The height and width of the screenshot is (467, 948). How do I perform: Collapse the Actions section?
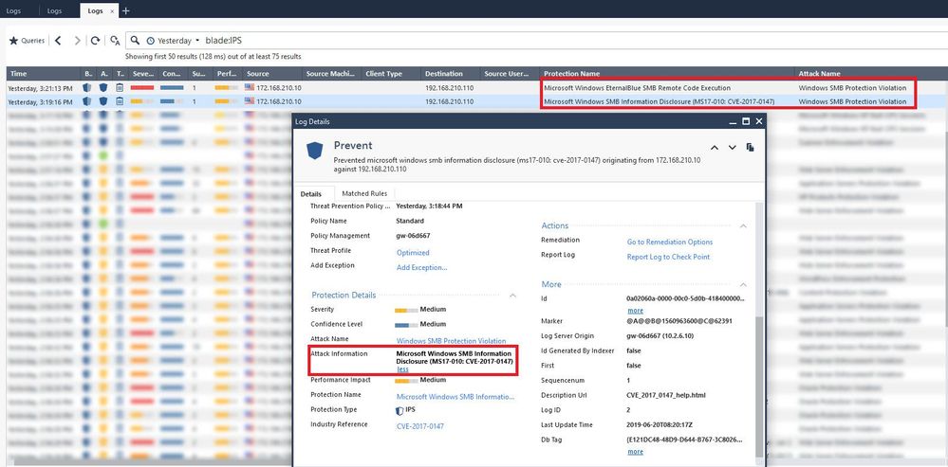coord(744,225)
